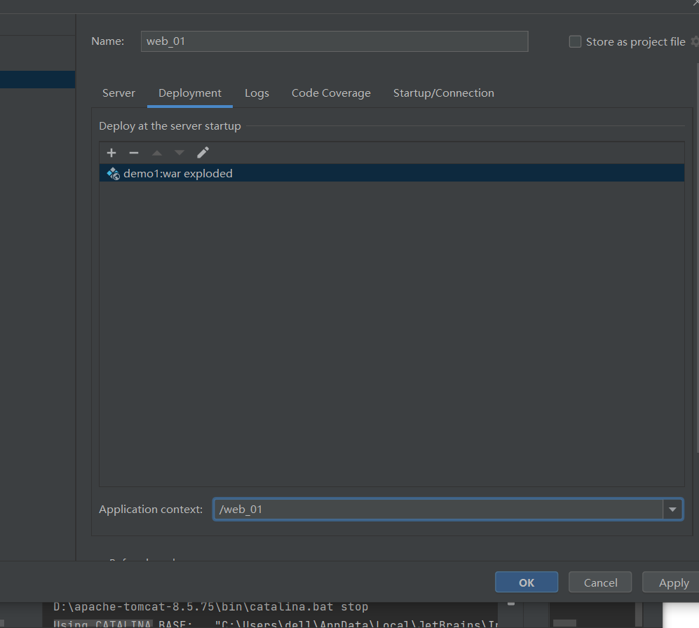Remove selected artifact with minus icon
The width and height of the screenshot is (699, 628).
click(x=134, y=153)
